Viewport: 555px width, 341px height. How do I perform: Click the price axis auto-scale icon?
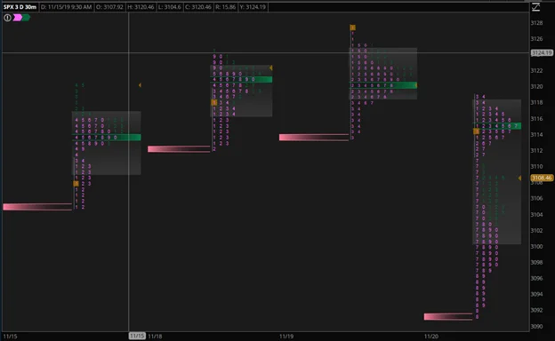pyautogui.click(x=536, y=7)
